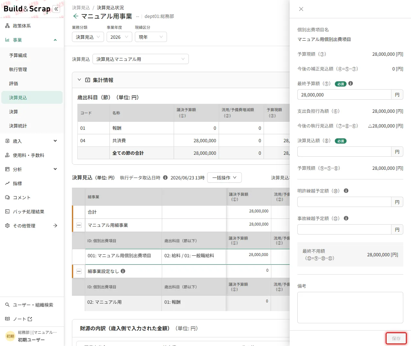Open the 決算見込マニュアル用 dropdown

point(141,59)
